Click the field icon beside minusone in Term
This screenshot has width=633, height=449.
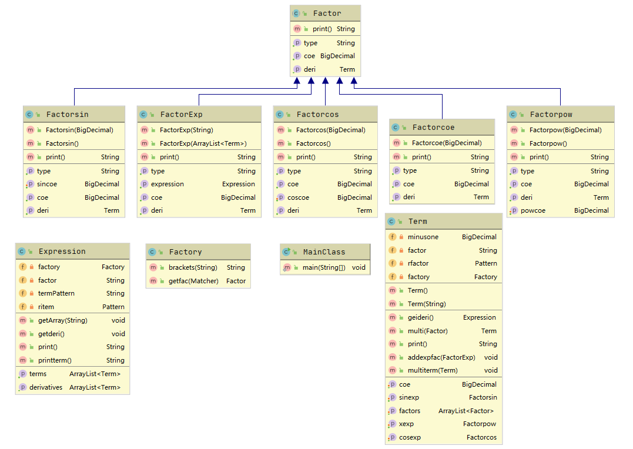tap(392, 237)
